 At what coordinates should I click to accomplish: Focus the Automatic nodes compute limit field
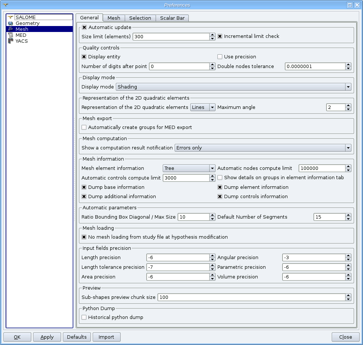click(322, 168)
